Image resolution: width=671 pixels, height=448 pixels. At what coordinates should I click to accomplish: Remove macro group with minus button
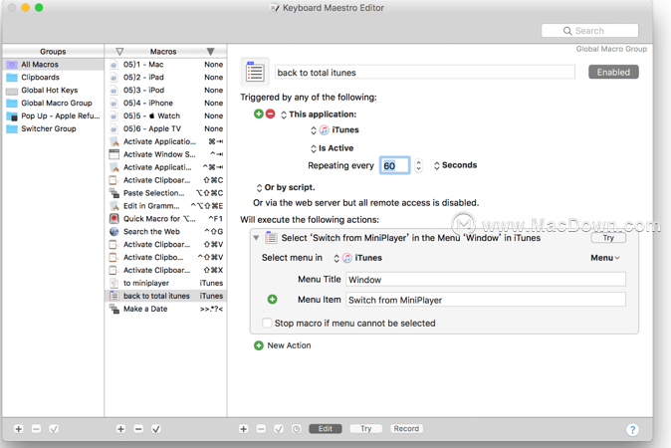click(37, 429)
